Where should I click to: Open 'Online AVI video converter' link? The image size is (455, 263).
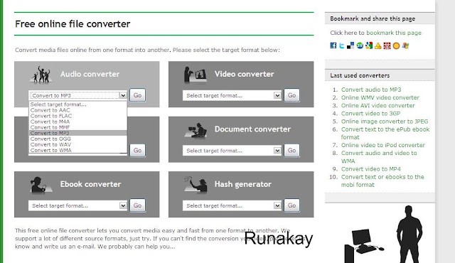pyautogui.click(x=378, y=105)
